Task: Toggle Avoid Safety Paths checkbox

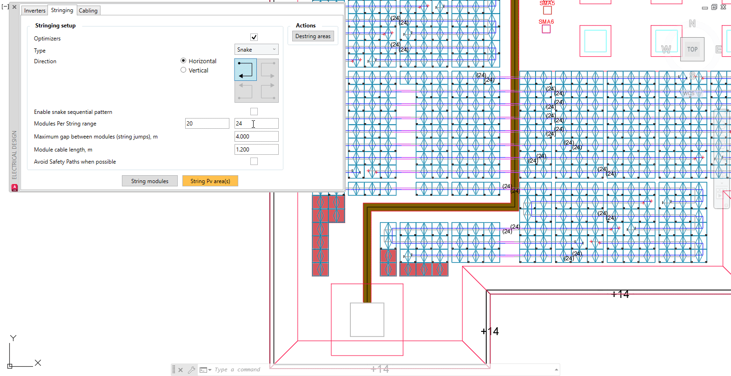Action: pyautogui.click(x=254, y=161)
